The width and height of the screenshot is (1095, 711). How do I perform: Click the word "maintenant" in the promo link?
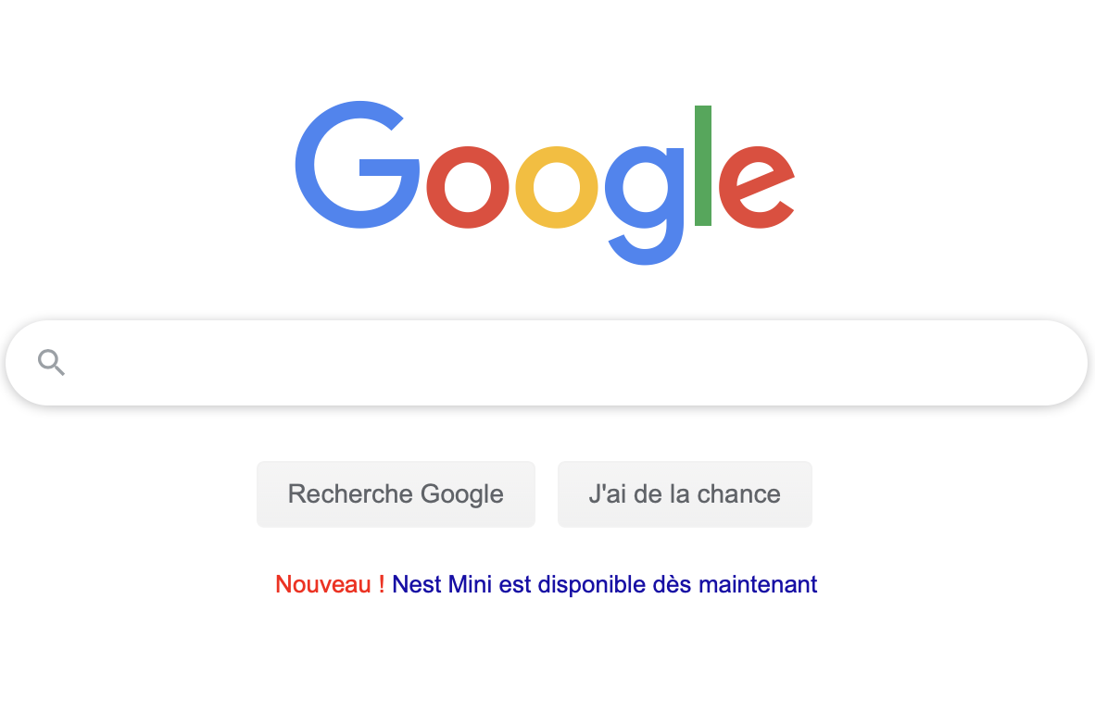(x=758, y=585)
